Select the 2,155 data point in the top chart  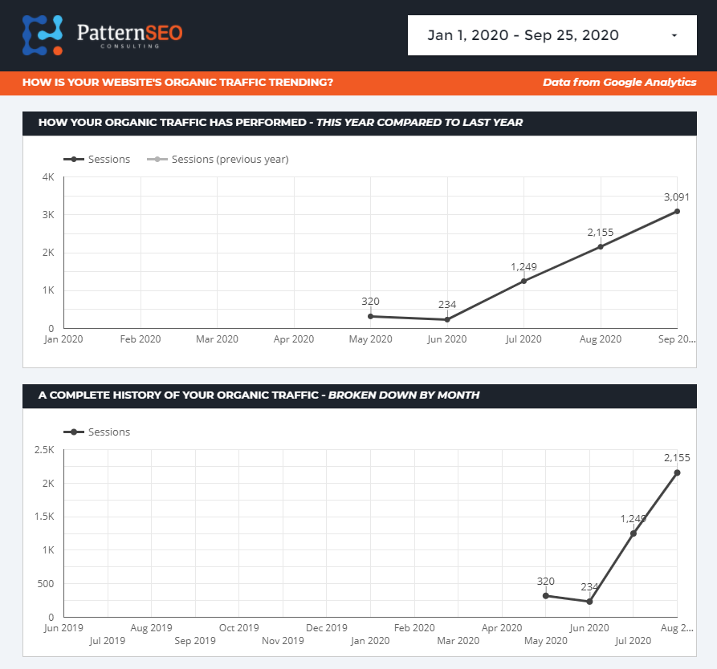(x=601, y=246)
